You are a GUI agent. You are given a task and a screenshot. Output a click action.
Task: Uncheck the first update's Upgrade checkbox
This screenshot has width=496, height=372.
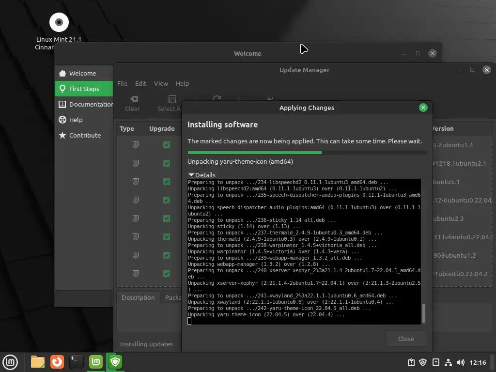(167, 145)
